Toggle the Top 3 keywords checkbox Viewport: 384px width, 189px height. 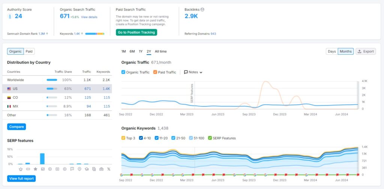click(123, 138)
